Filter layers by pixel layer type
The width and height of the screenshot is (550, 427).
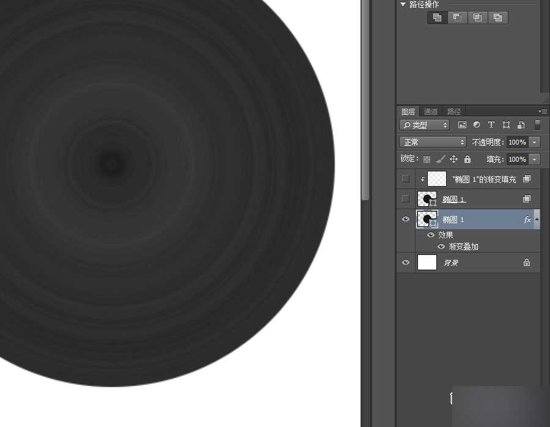tap(462, 125)
